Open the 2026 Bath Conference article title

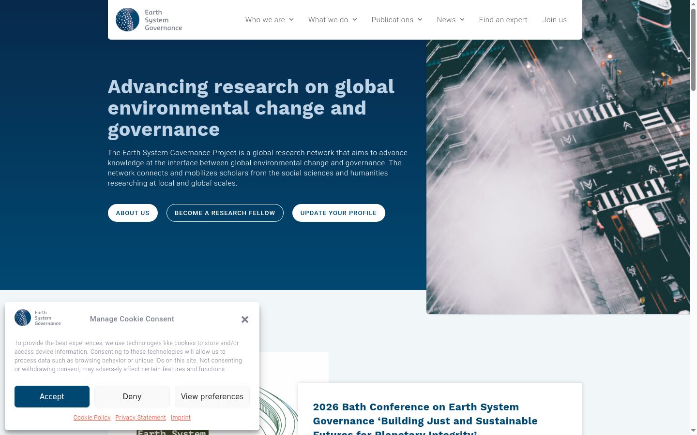point(425,419)
